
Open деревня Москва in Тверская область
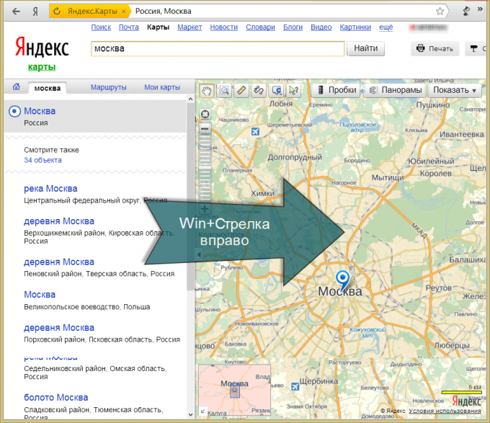[x=59, y=262]
